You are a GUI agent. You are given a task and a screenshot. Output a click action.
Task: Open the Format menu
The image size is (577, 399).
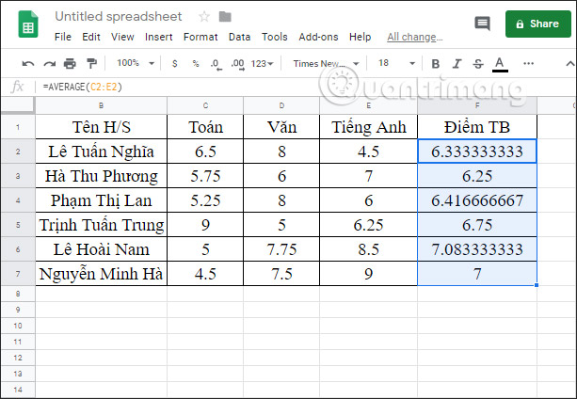(x=200, y=37)
